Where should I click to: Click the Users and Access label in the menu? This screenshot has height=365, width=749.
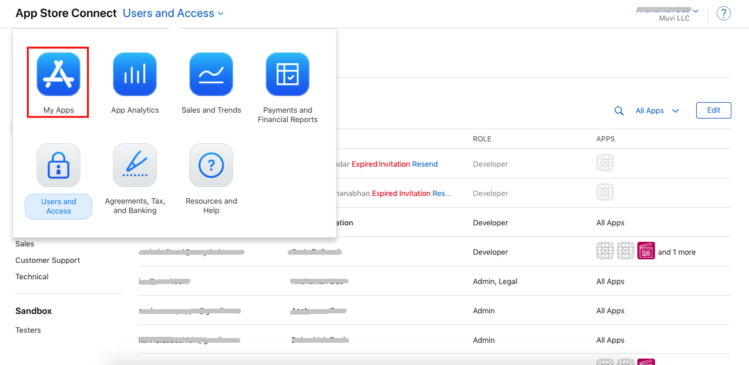coord(58,206)
